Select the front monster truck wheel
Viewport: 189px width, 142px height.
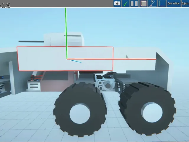(x=80, y=109)
